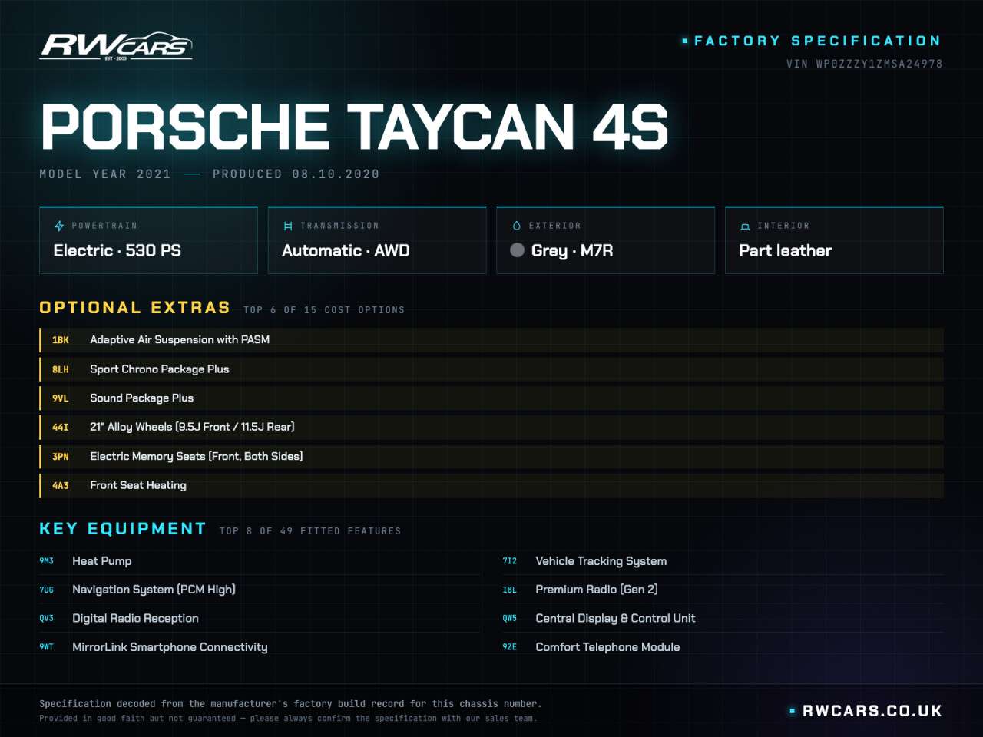This screenshot has width=983, height=737.
Task: Click equipment code 9ZE
Action: [x=510, y=648]
